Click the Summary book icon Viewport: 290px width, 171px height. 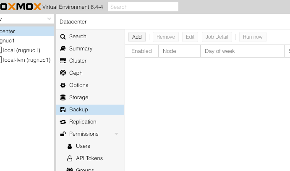[63, 49]
